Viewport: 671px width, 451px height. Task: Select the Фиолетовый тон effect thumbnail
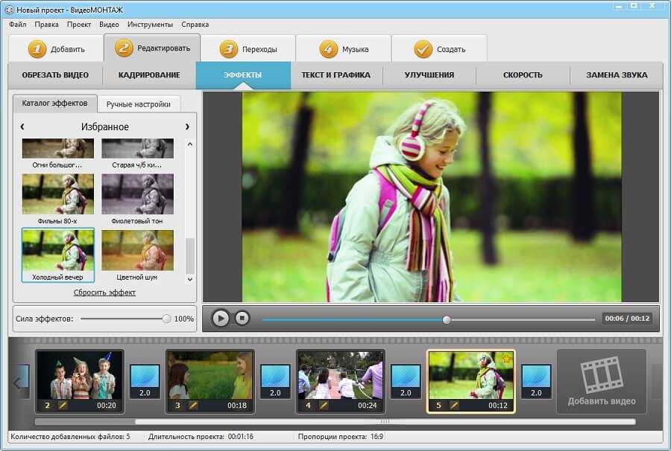point(137,193)
